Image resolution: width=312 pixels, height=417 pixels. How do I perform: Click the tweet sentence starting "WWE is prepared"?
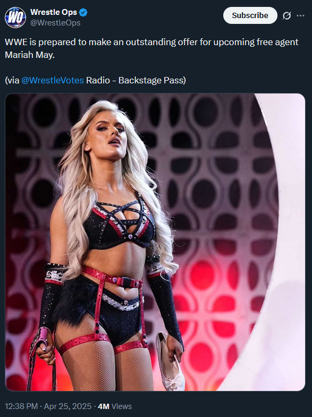pyautogui.click(x=151, y=42)
